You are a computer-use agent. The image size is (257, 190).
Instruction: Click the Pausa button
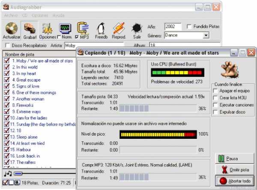pos(234,159)
